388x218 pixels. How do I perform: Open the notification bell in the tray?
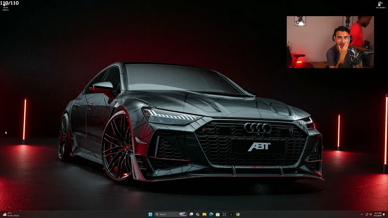pyautogui.click(x=384, y=214)
